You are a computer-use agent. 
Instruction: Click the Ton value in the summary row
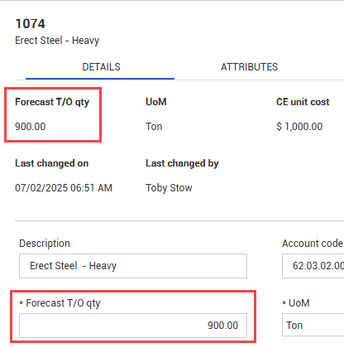point(154,127)
